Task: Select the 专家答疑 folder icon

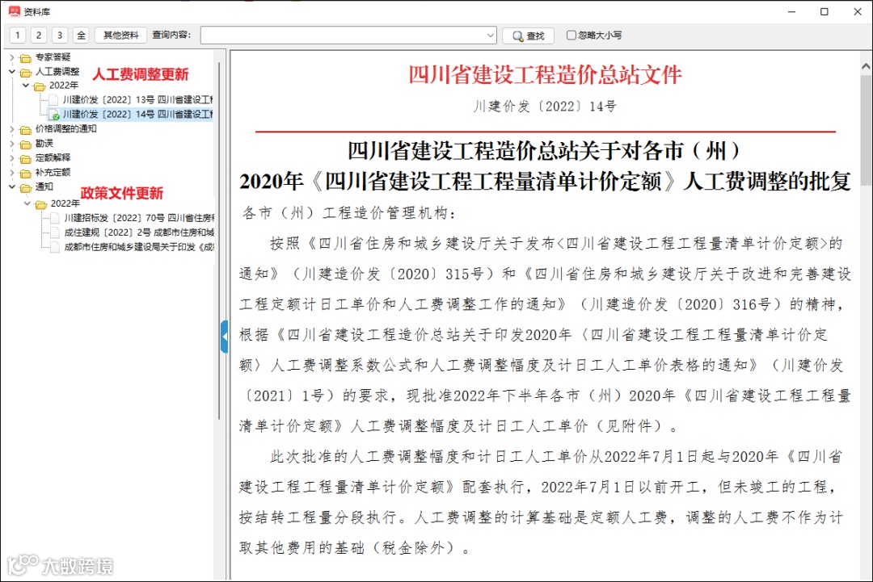Action: (25, 58)
